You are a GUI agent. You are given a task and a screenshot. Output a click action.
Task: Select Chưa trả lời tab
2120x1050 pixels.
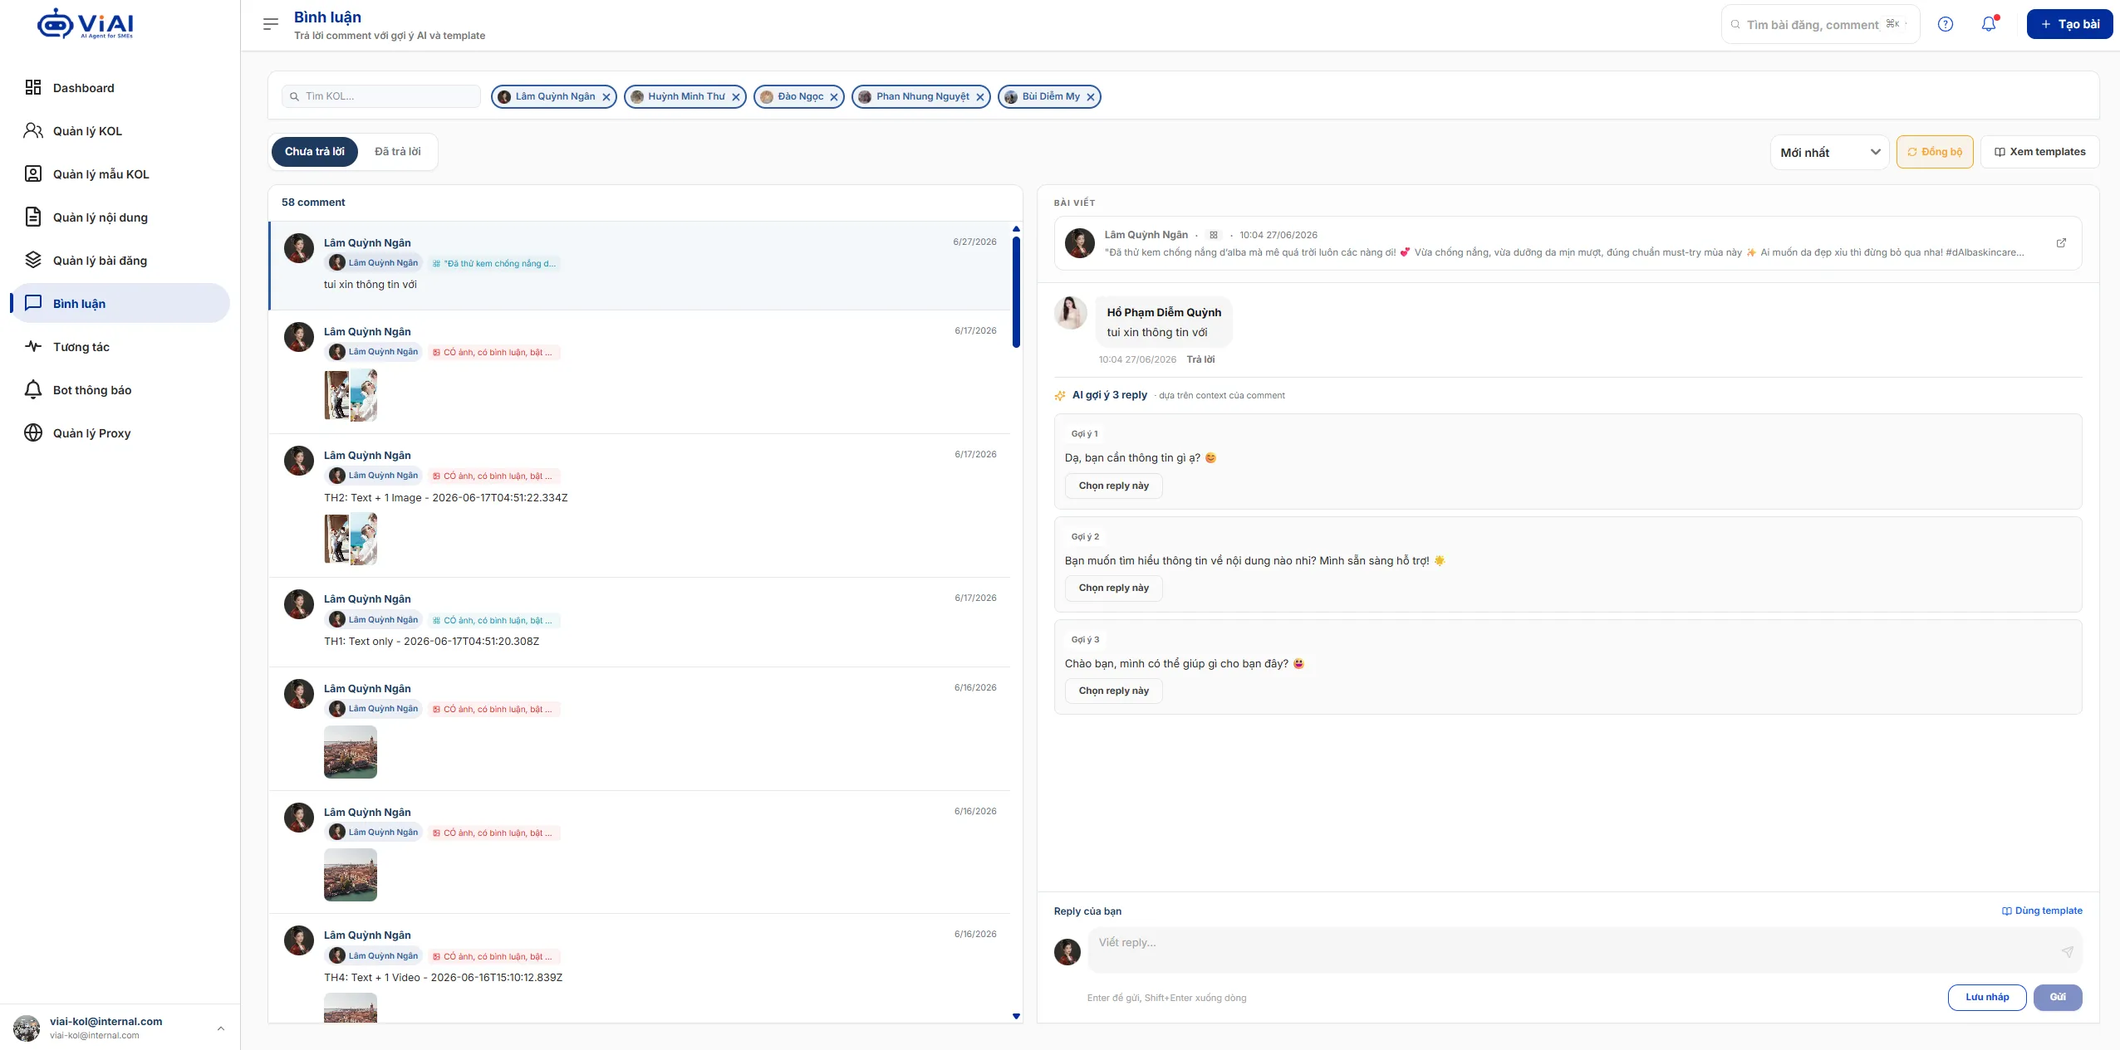pyautogui.click(x=315, y=152)
